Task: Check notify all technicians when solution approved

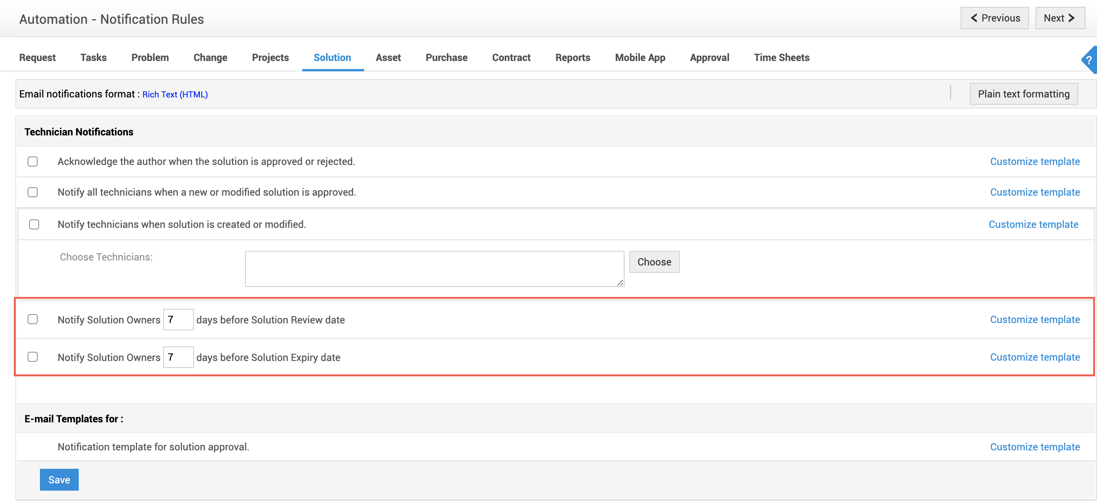Action: [33, 192]
